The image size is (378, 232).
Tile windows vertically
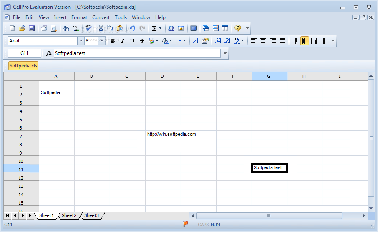[x=225, y=28]
